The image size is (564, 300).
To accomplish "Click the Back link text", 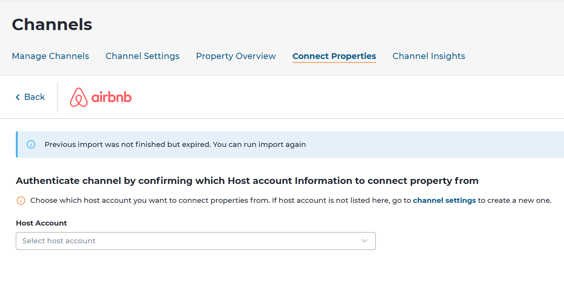I will (x=34, y=97).
